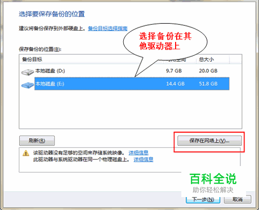Click the 20.0 GB total size value
Screen dimensions: 259x210
coord(208,71)
